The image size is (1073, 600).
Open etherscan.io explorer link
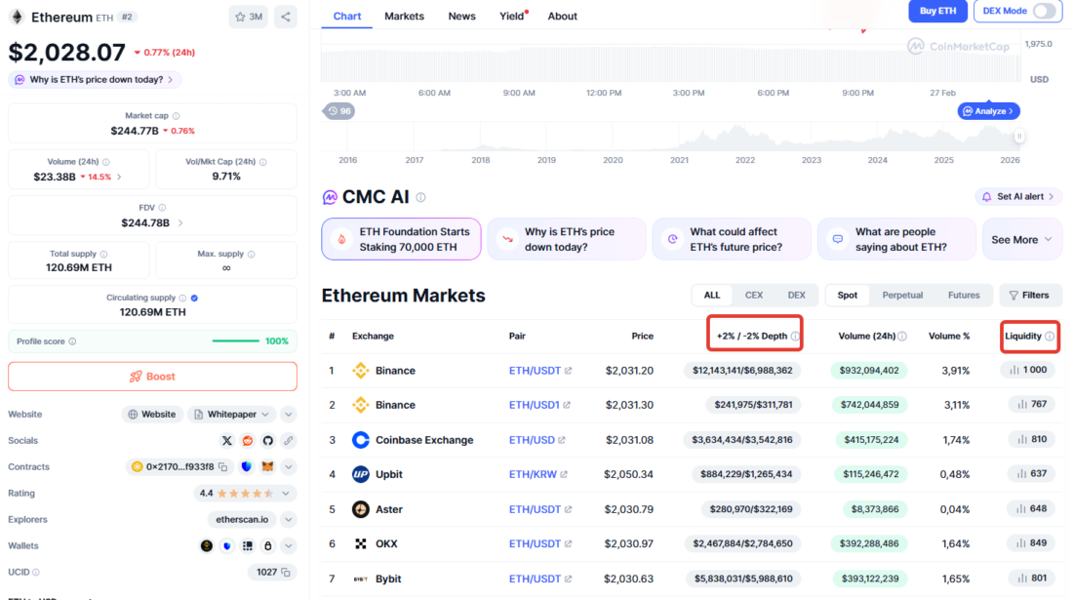[x=242, y=519]
